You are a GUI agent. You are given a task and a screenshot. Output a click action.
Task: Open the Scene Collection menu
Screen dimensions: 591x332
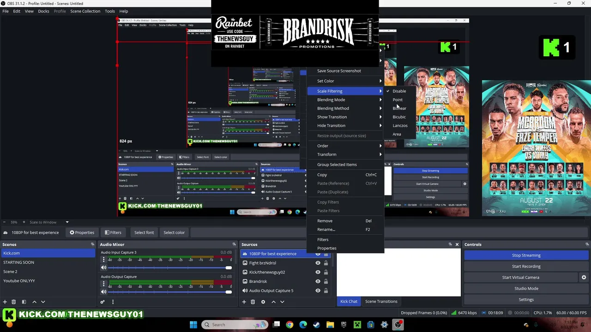[85, 11]
